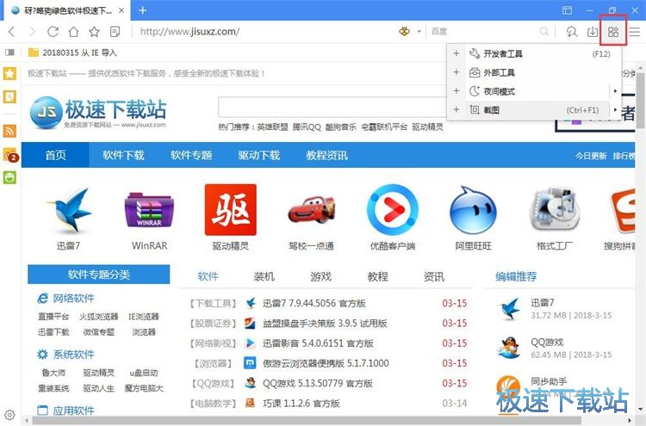The image size is (646, 426).
Task: Click the horizontal scrollbar at bottom
Action: pos(307,421)
